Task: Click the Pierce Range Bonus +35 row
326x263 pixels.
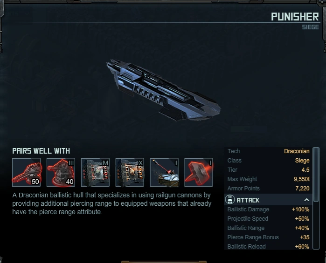Action: pos(268,237)
